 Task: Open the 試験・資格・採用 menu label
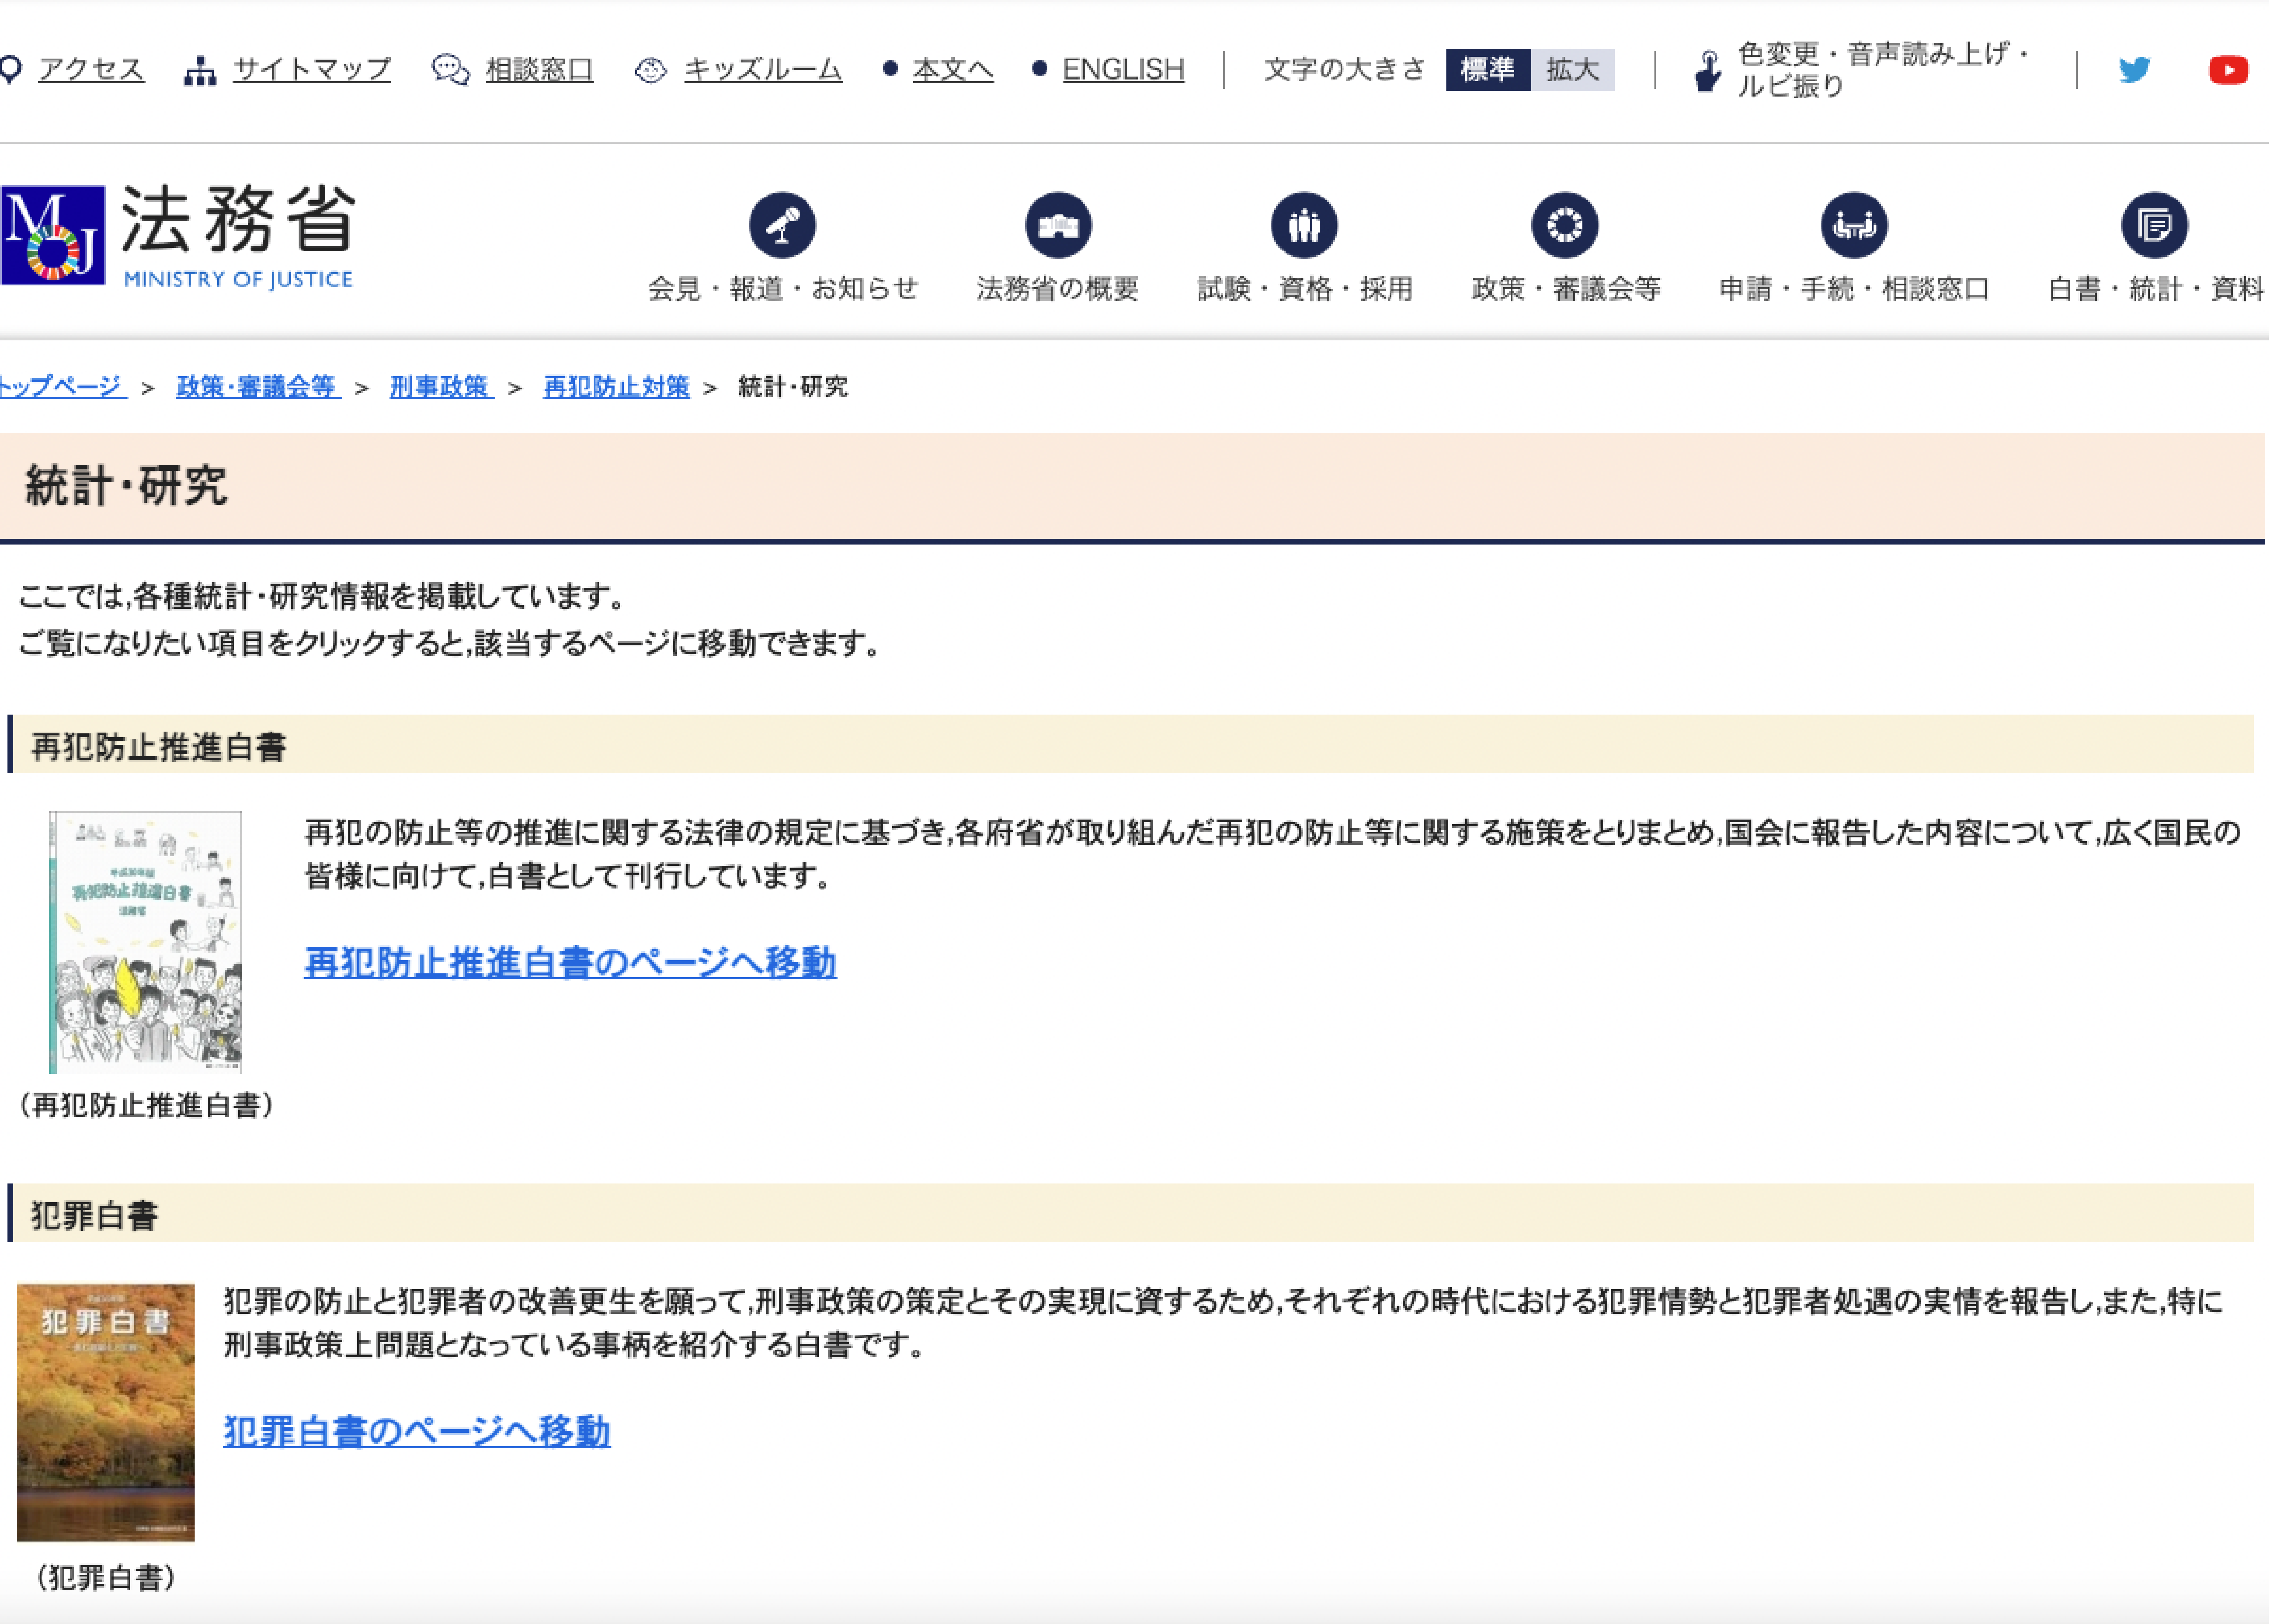pyautogui.click(x=1305, y=289)
